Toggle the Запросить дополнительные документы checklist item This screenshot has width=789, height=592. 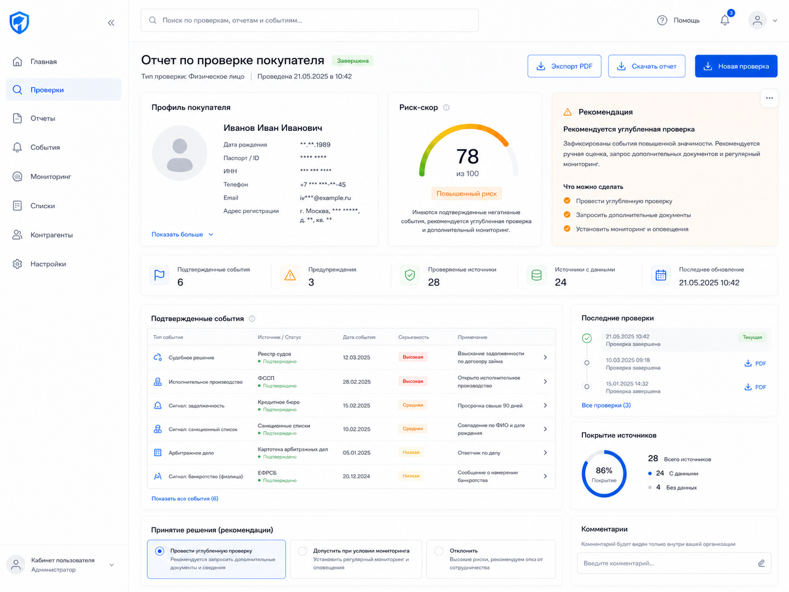pos(567,215)
